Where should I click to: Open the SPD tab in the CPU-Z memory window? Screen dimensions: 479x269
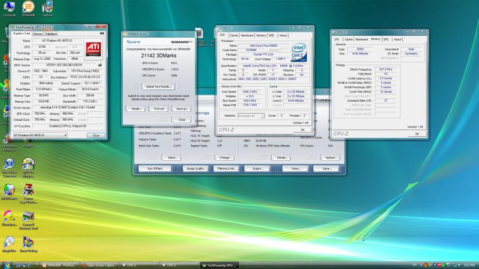point(386,39)
